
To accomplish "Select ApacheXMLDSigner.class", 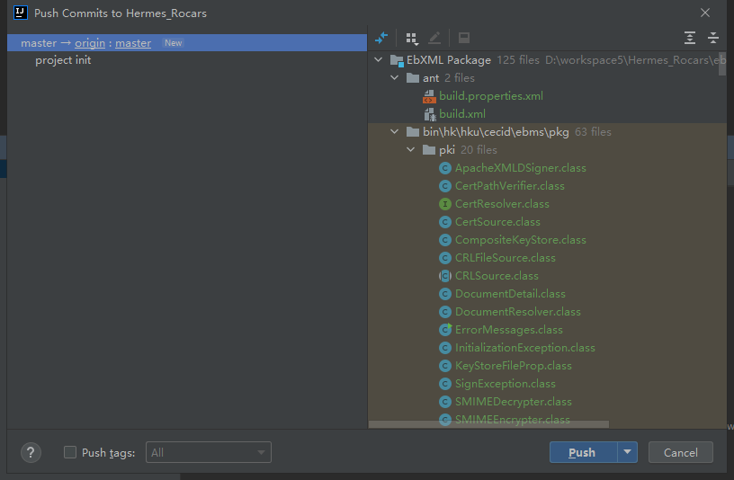I will 521,168.
